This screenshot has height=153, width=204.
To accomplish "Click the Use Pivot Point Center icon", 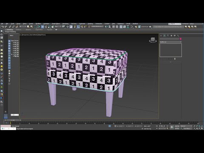I will click(64, 27).
